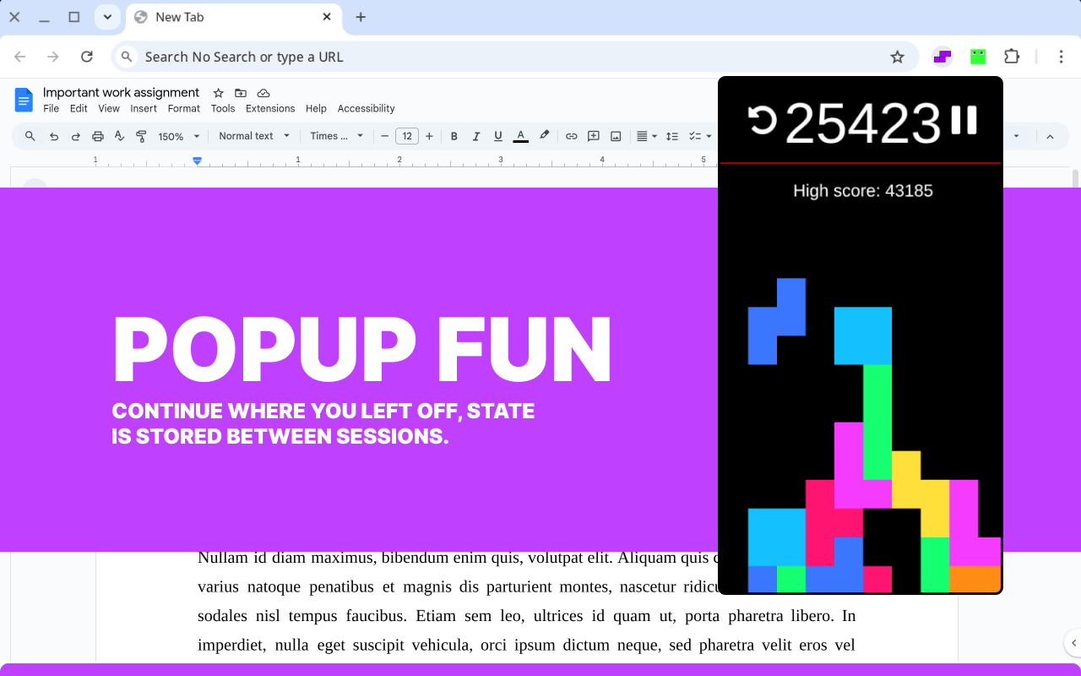This screenshot has width=1081, height=676.
Task: Pause the Tetris game
Action: [964, 121]
